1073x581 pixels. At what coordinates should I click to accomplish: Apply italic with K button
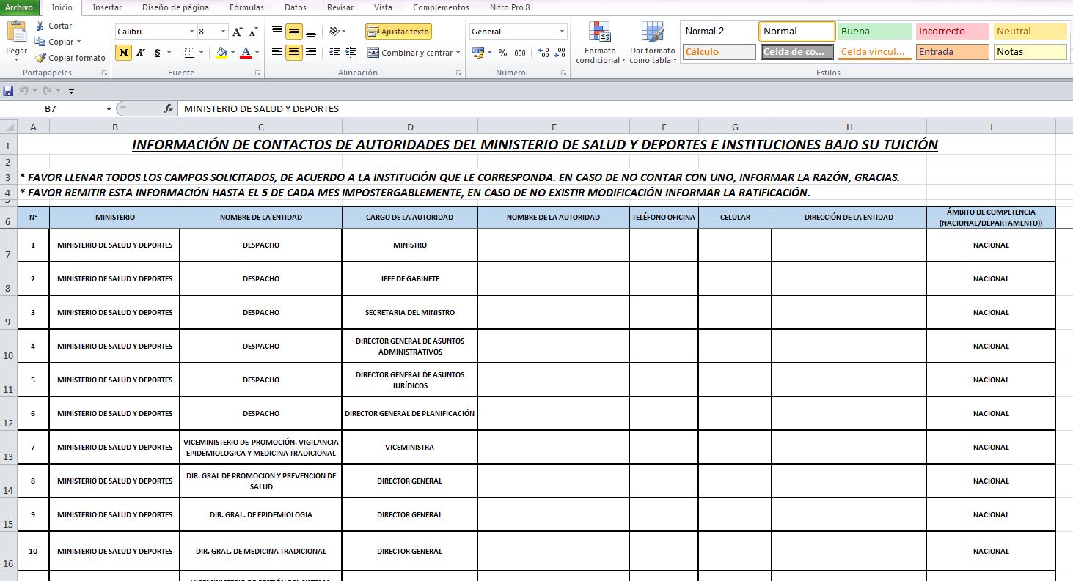point(140,53)
